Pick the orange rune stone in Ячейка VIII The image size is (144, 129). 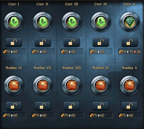72,85
